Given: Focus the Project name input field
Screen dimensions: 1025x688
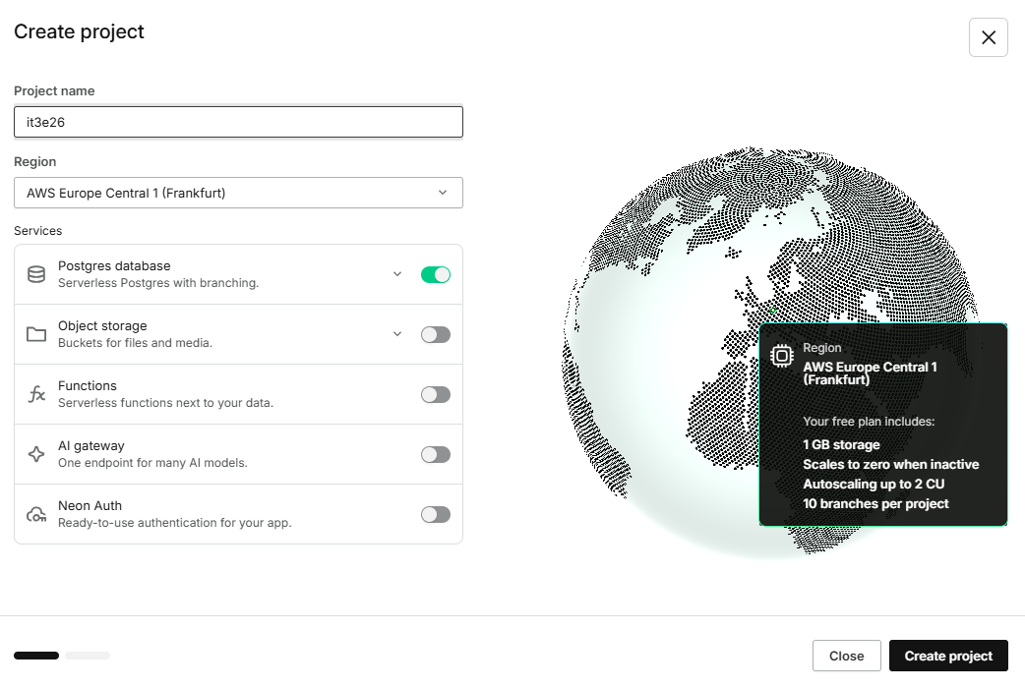Looking at the screenshot, I should click(x=239, y=122).
